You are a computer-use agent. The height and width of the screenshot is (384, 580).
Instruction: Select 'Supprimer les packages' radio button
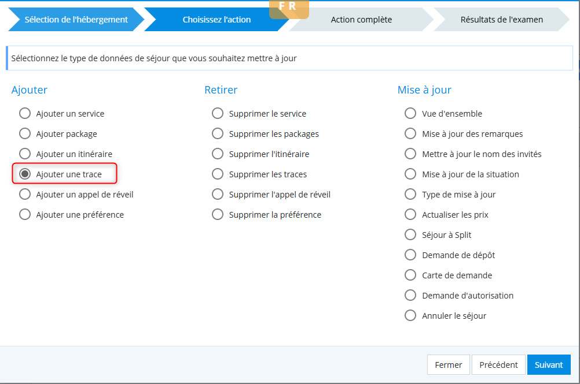[218, 134]
